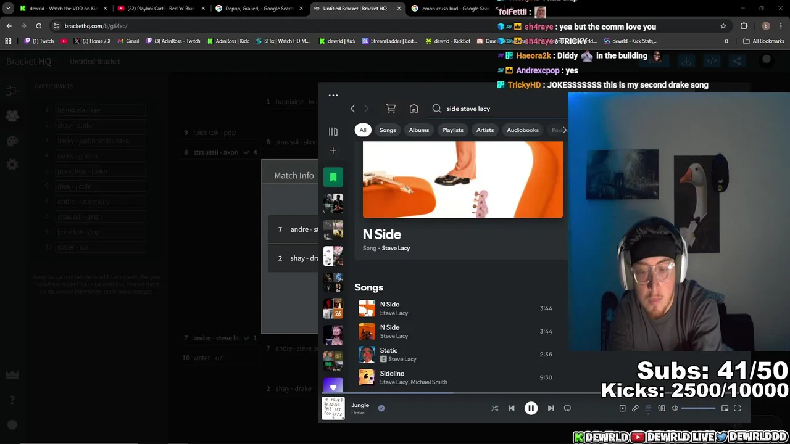Expand Your Library sidebar icon
This screenshot has width=790, height=444.
(x=333, y=131)
